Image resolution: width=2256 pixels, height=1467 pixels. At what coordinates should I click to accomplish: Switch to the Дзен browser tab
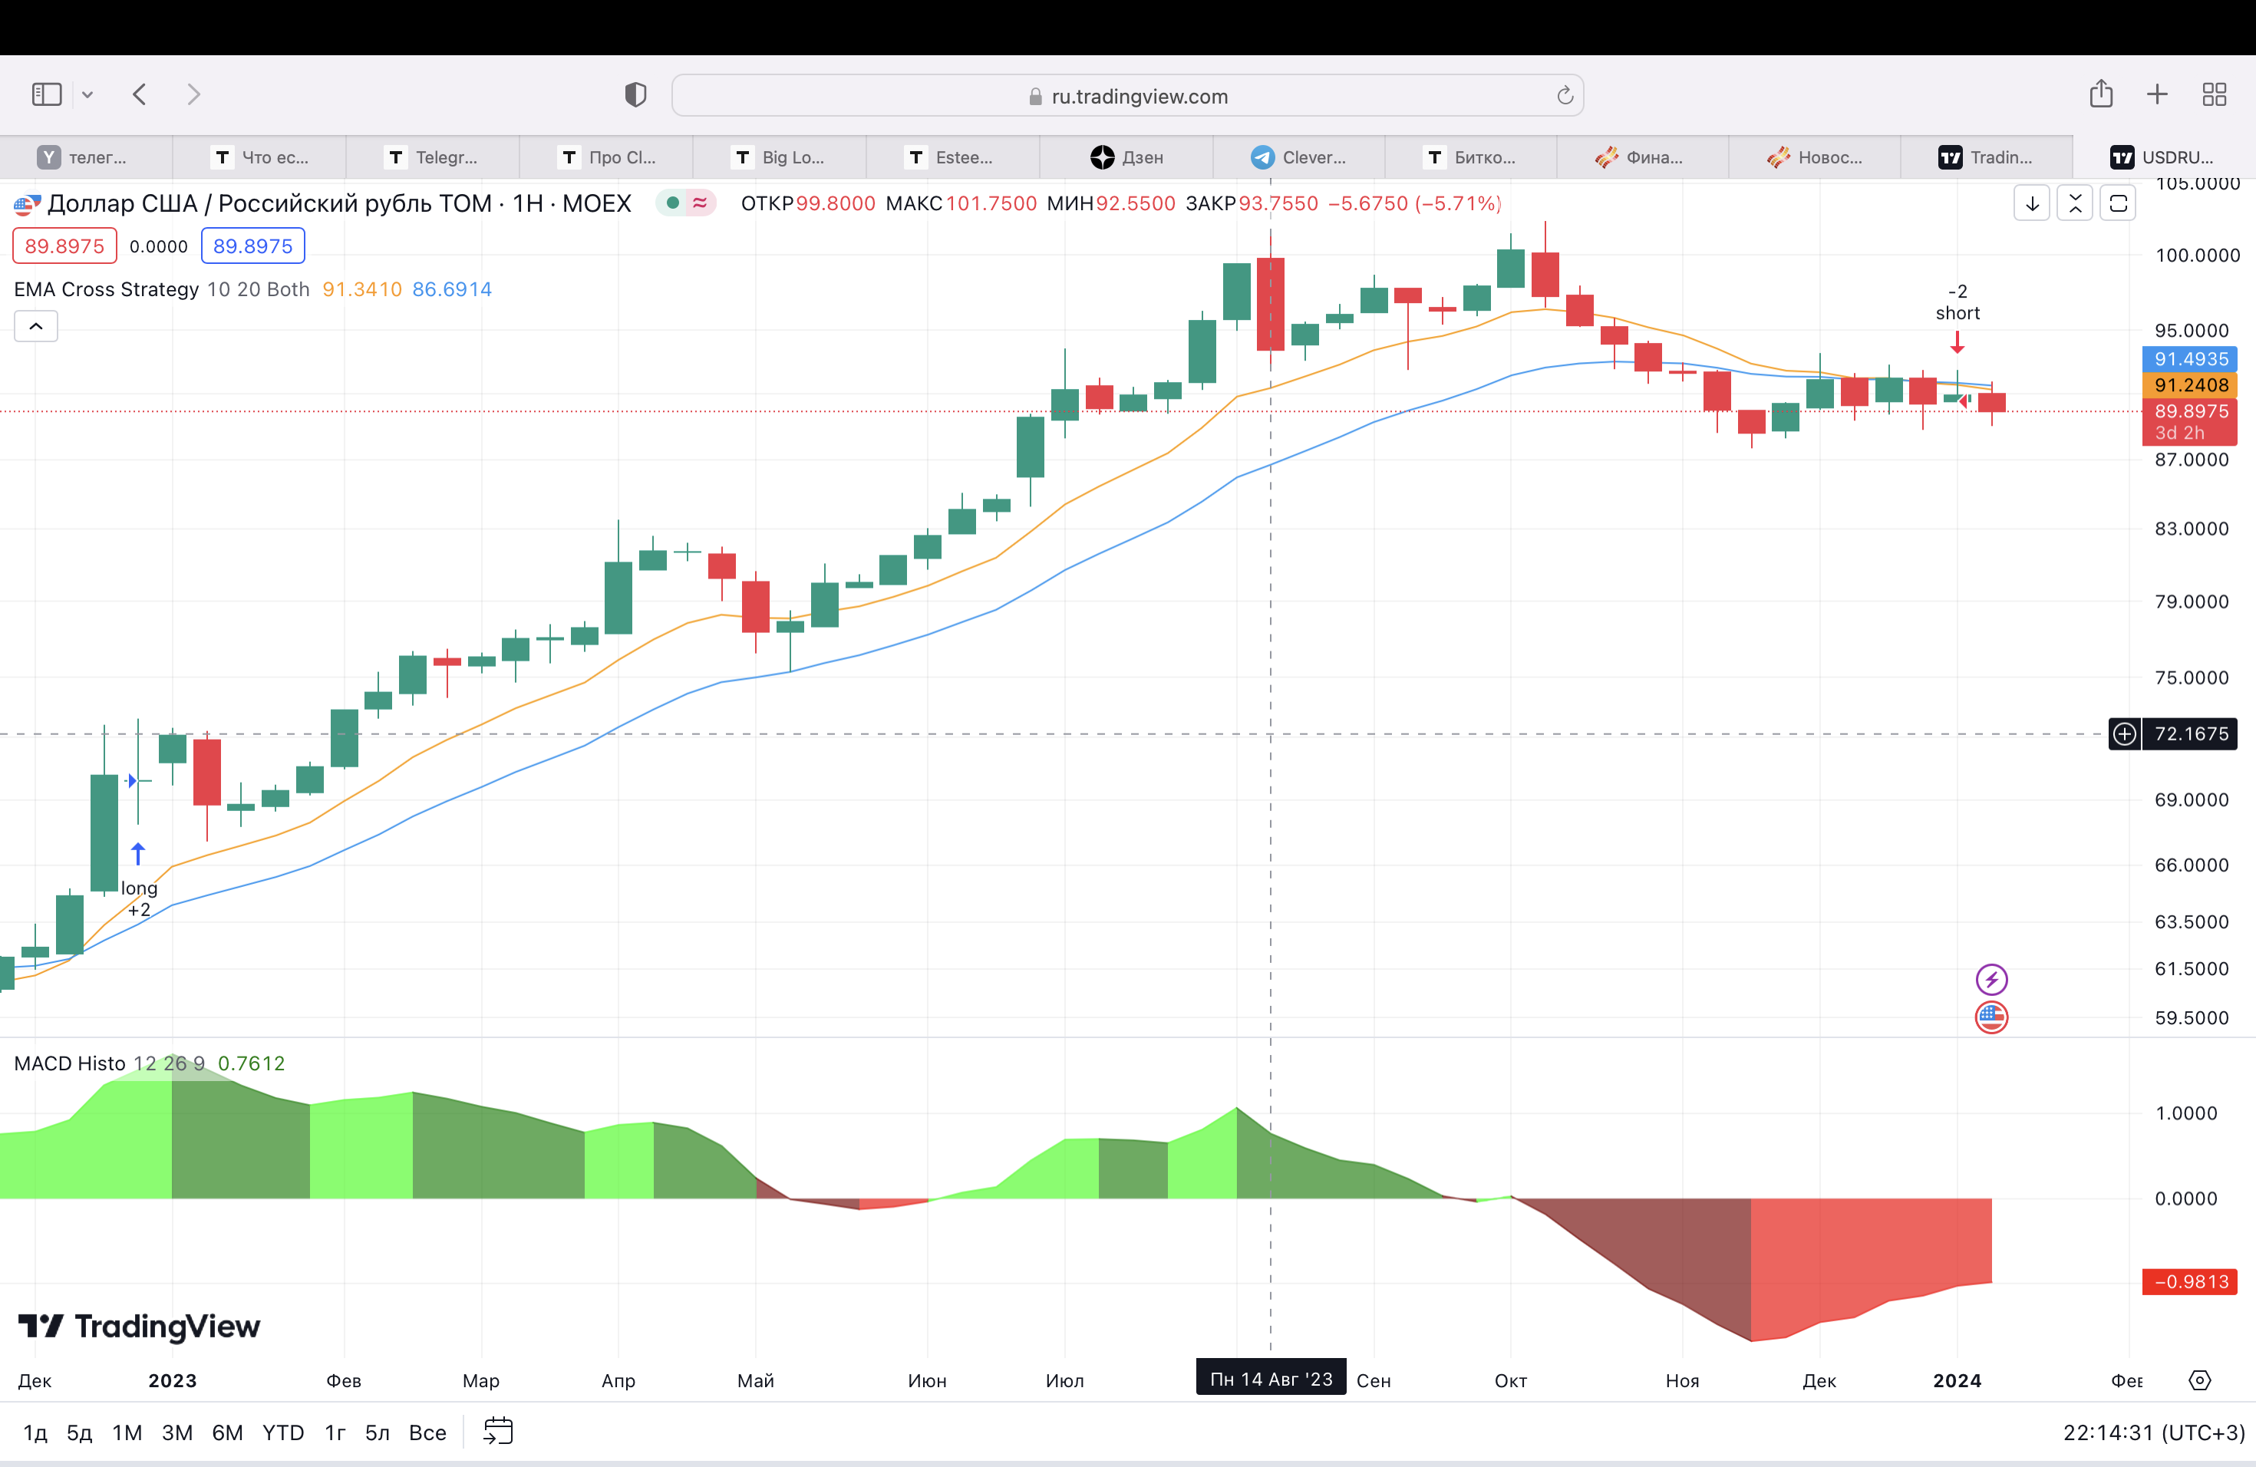pyautogui.click(x=1126, y=157)
